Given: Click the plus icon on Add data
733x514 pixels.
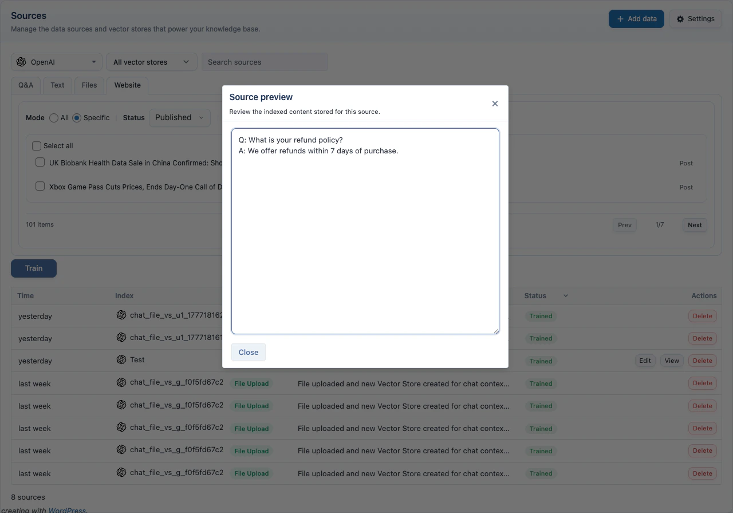Looking at the screenshot, I should click(621, 19).
